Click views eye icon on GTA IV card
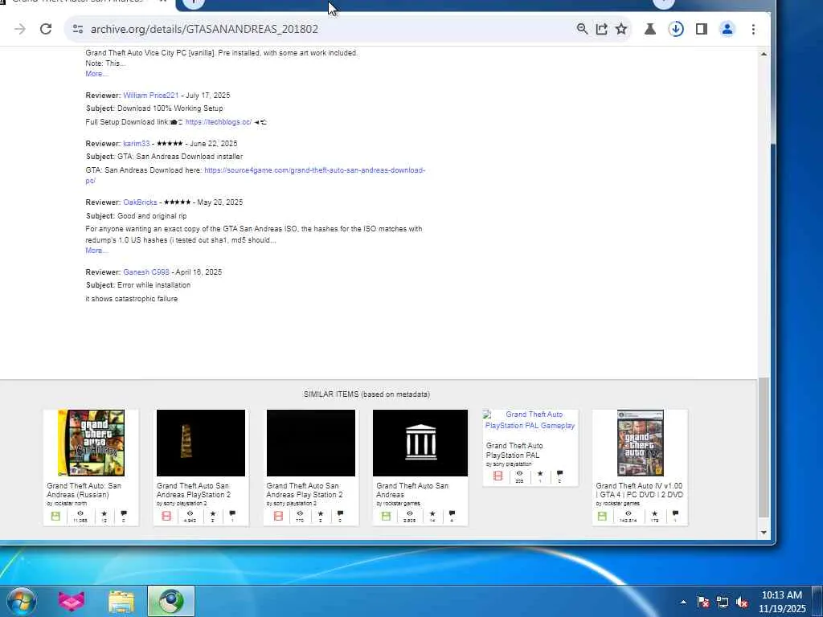 (629, 513)
